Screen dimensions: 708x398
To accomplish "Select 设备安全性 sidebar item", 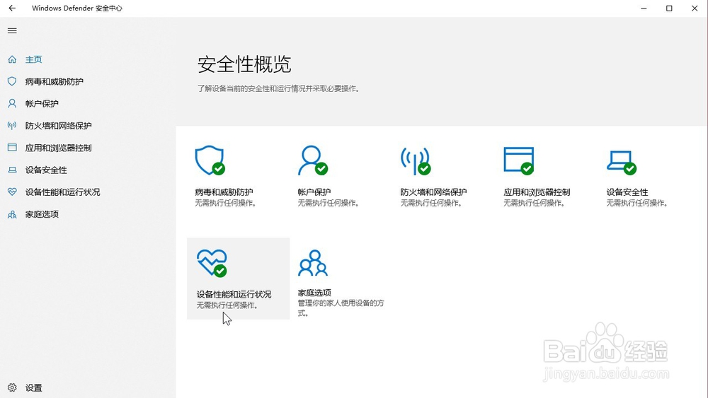I will pyautogui.click(x=46, y=170).
